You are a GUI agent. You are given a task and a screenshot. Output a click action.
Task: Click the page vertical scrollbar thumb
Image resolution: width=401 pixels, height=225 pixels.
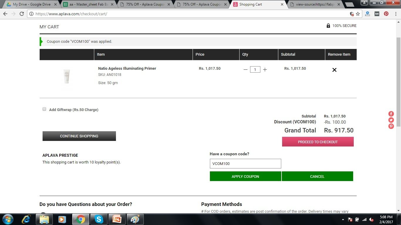398,82
